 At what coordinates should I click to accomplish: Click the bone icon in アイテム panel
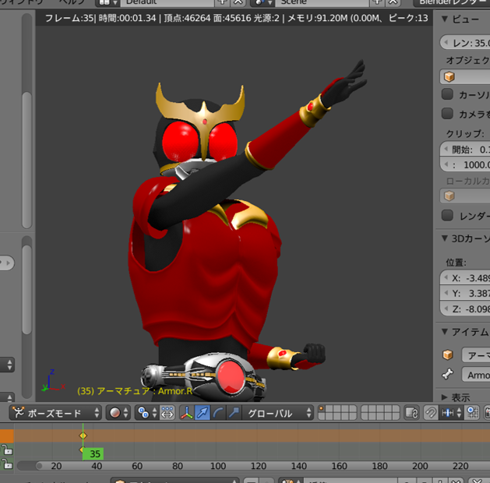(448, 374)
